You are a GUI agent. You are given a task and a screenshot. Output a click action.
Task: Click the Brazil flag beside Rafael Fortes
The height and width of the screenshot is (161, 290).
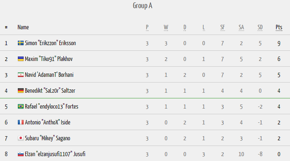(x=20, y=107)
